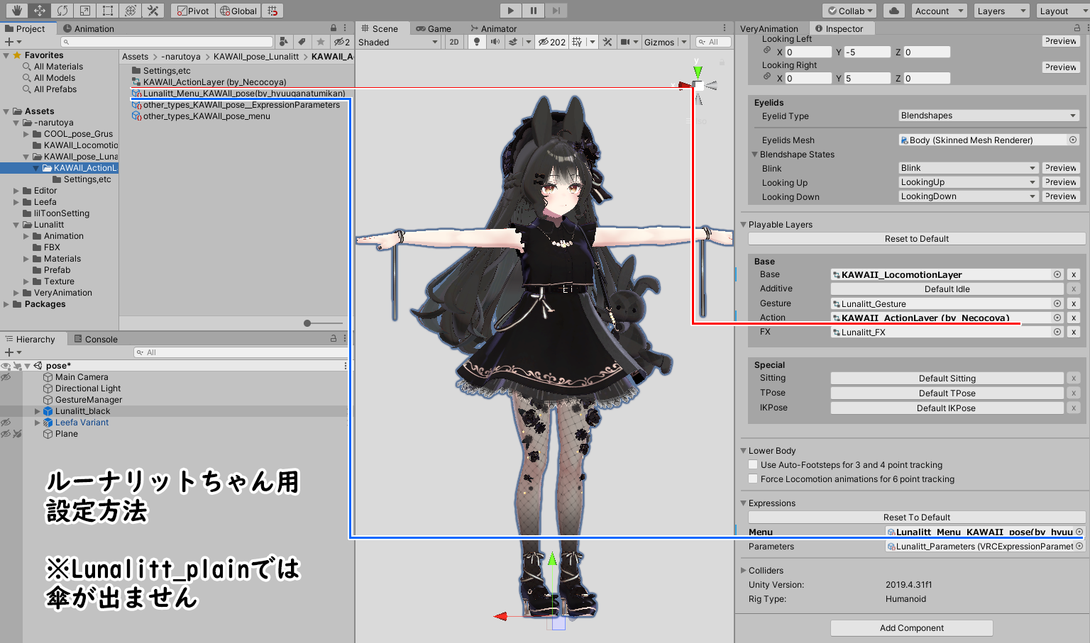Select the Rotate tool

(x=64, y=10)
